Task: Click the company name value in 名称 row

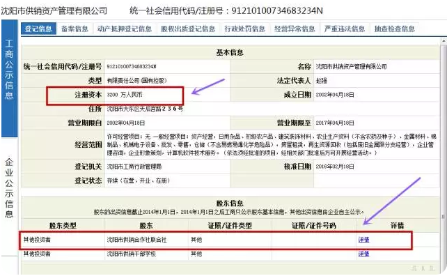Action: pos(351,66)
